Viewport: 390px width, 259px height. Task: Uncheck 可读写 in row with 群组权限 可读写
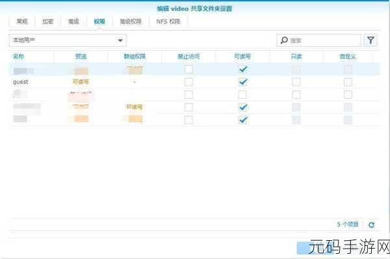pyautogui.click(x=242, y=107)
